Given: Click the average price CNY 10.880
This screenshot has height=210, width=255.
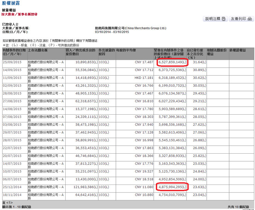Looking at the screenshot, I should click(144, 195).
